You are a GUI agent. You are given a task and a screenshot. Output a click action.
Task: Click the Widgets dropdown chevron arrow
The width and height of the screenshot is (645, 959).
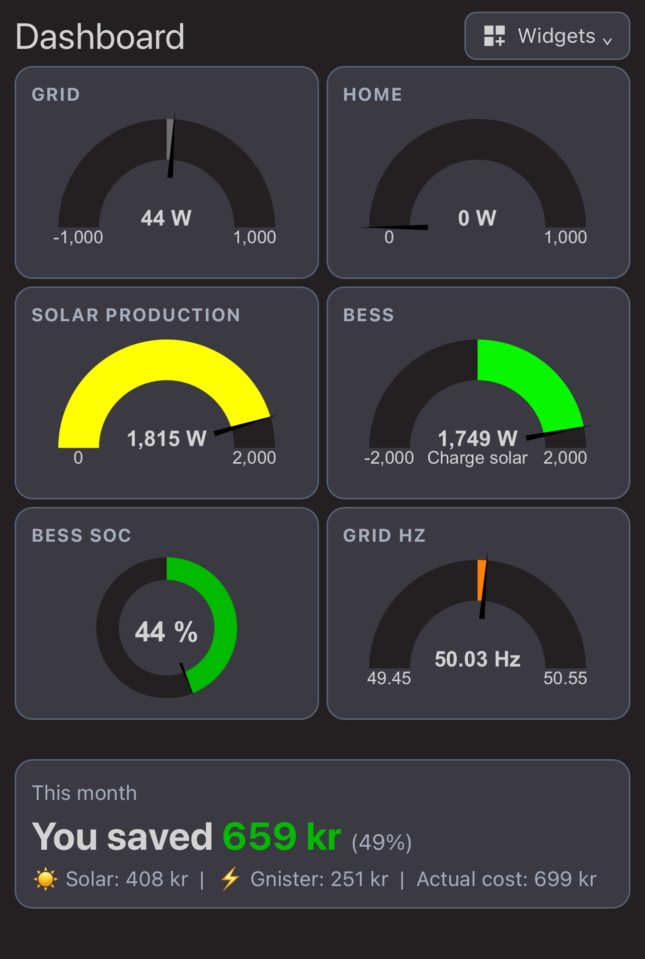tap(607, 41)
